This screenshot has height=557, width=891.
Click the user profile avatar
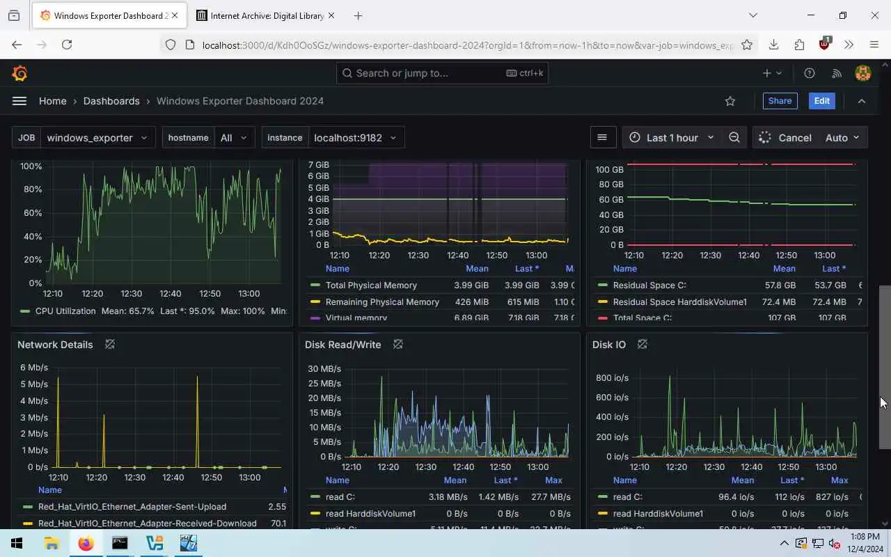(x=863, y=73)
